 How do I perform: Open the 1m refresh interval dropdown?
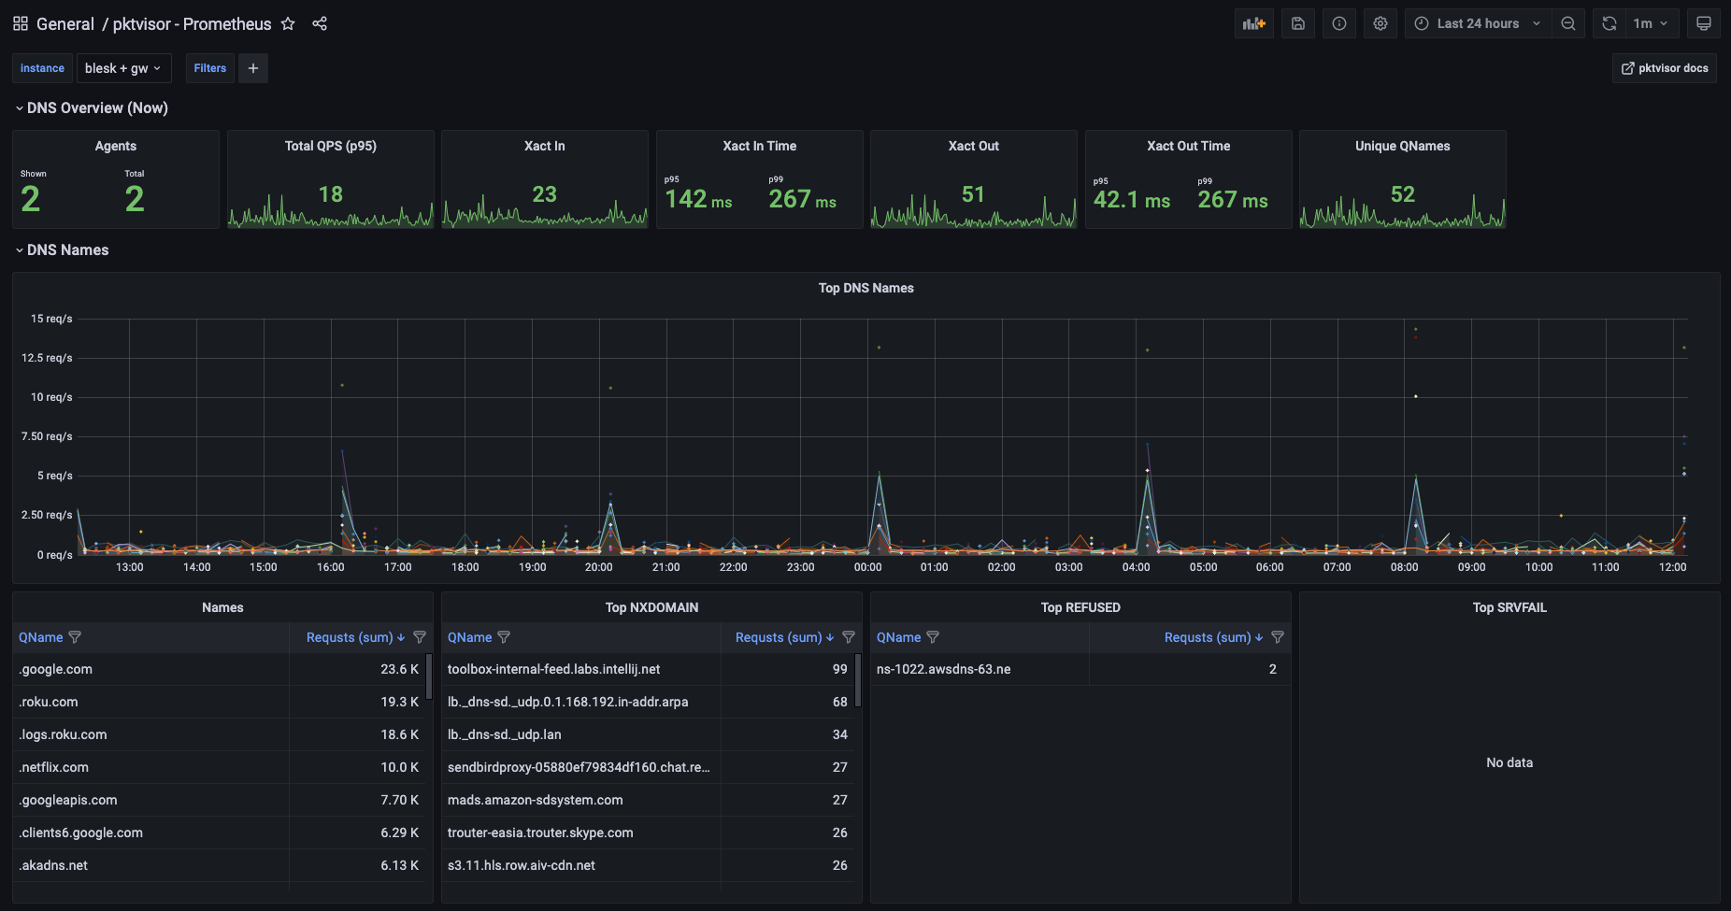tap(1651, 23)
